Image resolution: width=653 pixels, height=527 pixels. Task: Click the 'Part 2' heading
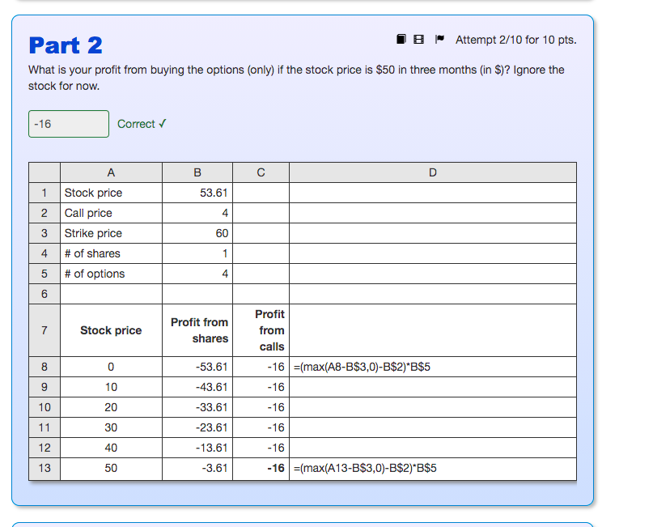point(66,45)
